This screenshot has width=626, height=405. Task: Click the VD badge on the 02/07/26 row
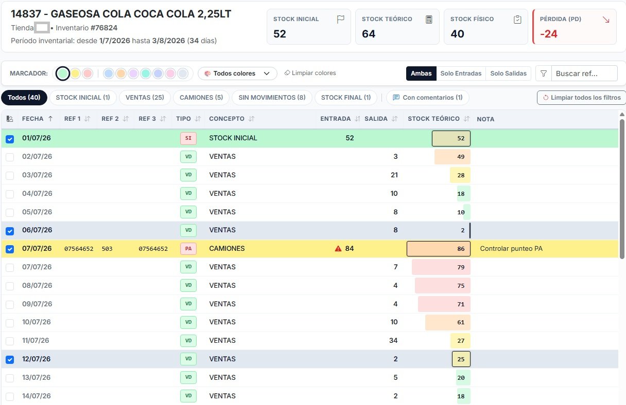pos(188,157)
